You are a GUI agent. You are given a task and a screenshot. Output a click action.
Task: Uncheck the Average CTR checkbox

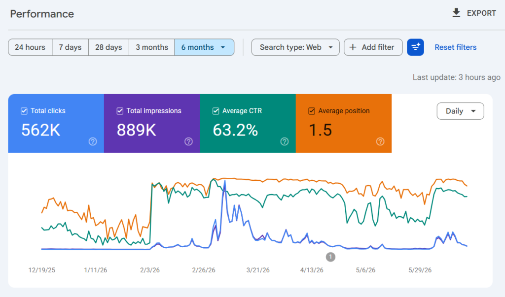click(216, 111)
